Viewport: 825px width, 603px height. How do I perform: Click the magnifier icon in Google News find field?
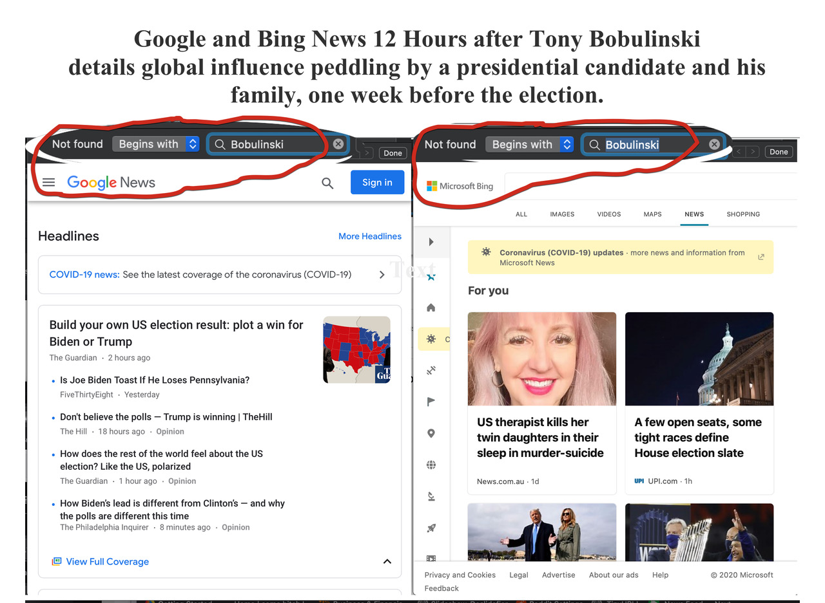pyautogui.click(x=220, y=145)
